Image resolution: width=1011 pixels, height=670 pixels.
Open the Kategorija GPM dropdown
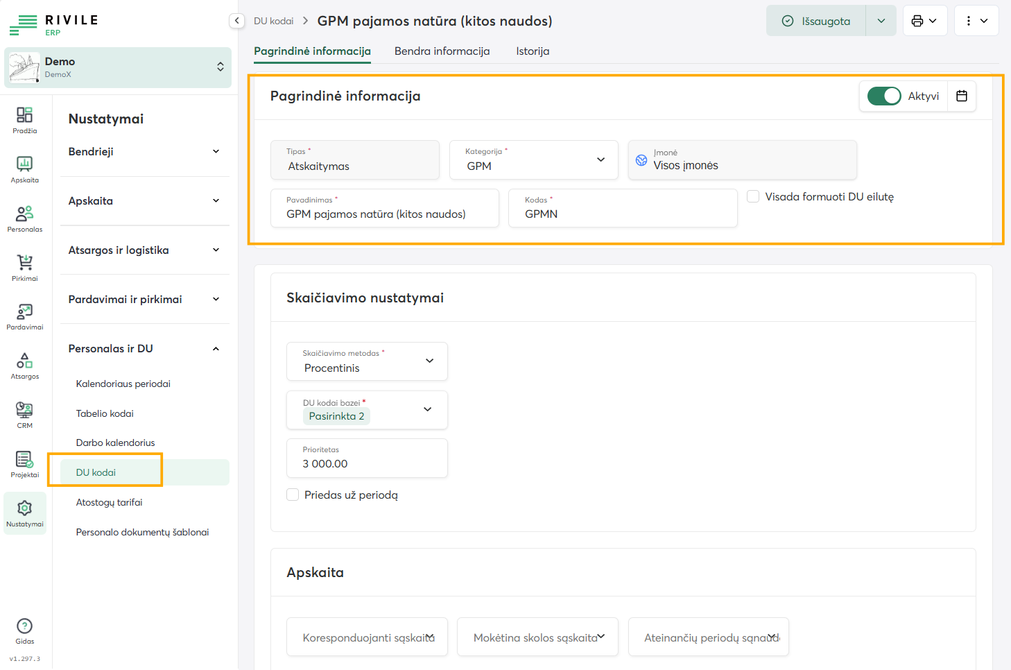pyautogui.click(x=534, y=160)
